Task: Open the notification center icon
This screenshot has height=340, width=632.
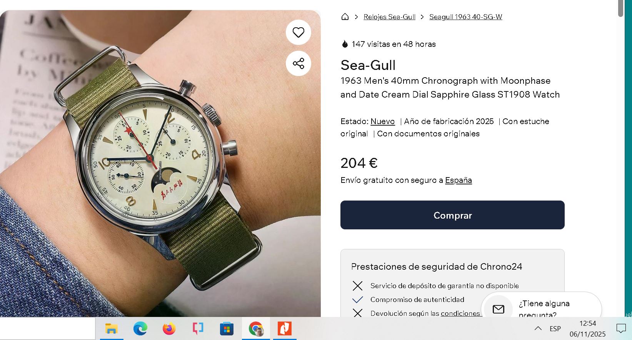Action: [621, 328]
